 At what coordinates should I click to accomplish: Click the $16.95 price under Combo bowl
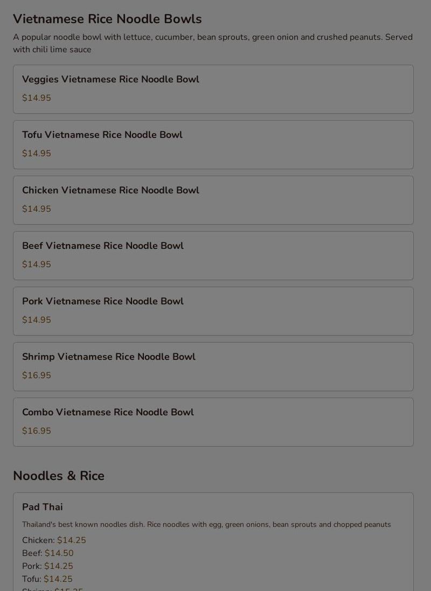(37, 431)
